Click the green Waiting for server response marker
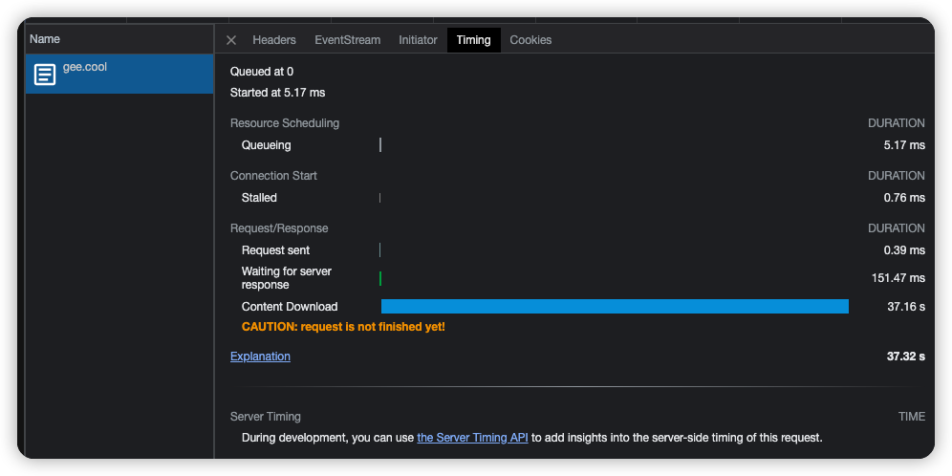The image size is (952, 476). 380,278
